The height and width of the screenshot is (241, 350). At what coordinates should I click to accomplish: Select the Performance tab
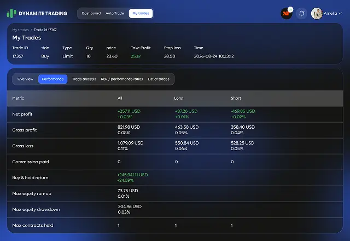click(53, 79)
